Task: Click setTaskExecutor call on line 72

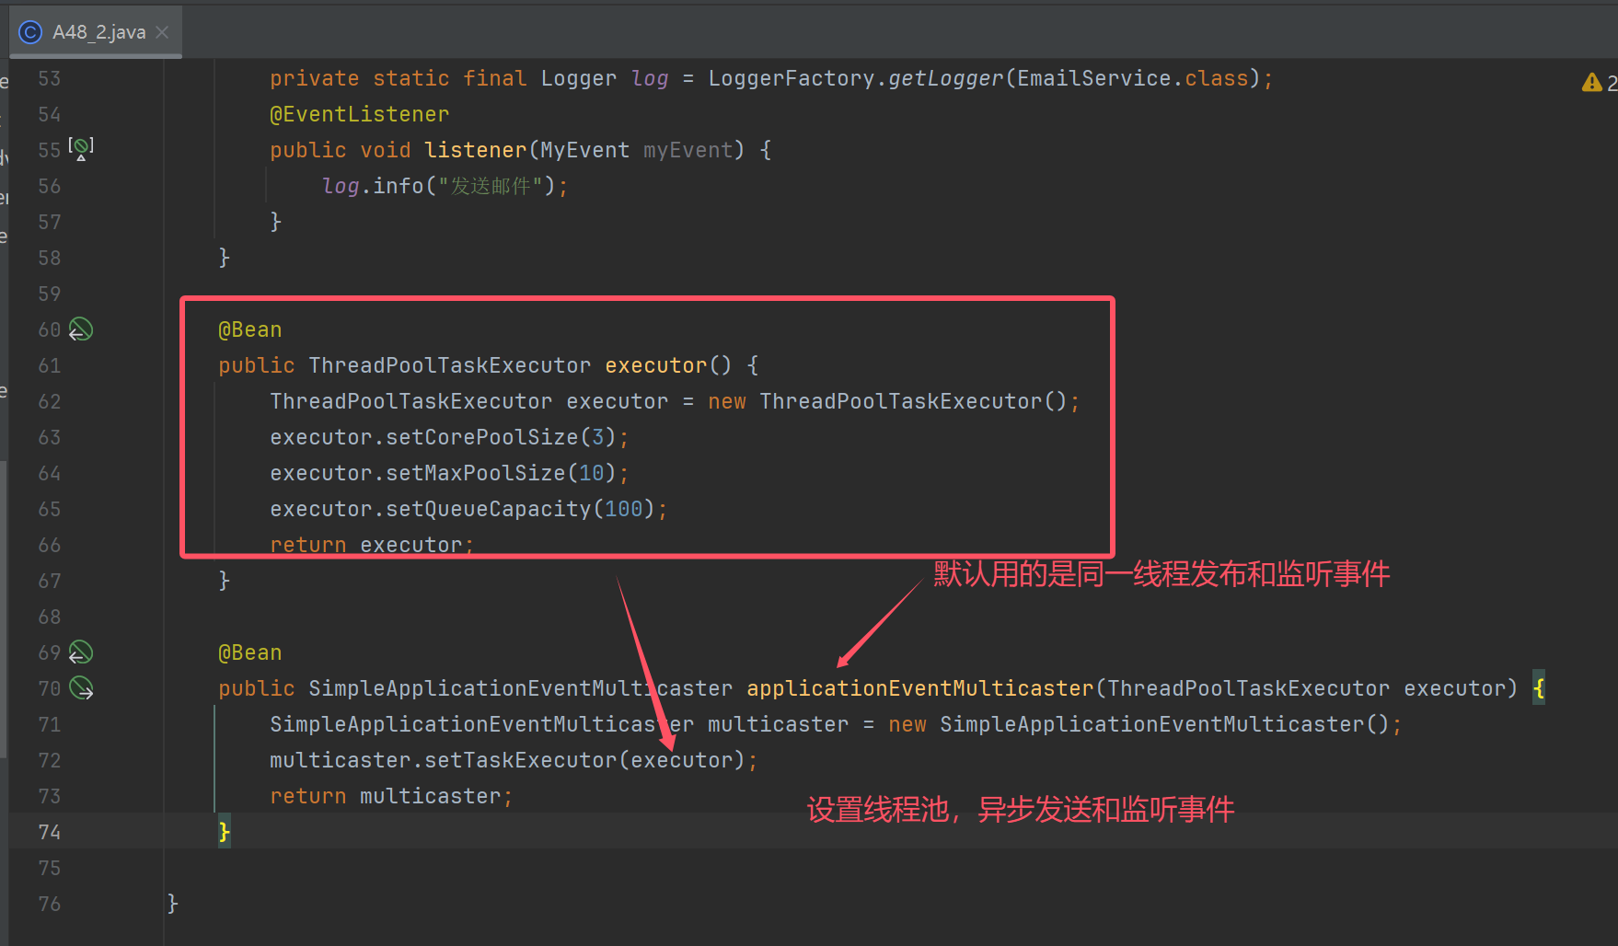Action: click(584, 760)
